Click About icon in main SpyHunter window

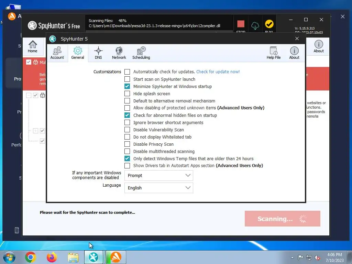tap(319, 46)
